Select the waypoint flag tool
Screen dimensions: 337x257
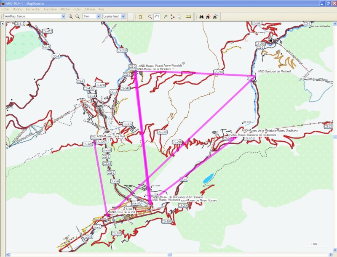166,16
